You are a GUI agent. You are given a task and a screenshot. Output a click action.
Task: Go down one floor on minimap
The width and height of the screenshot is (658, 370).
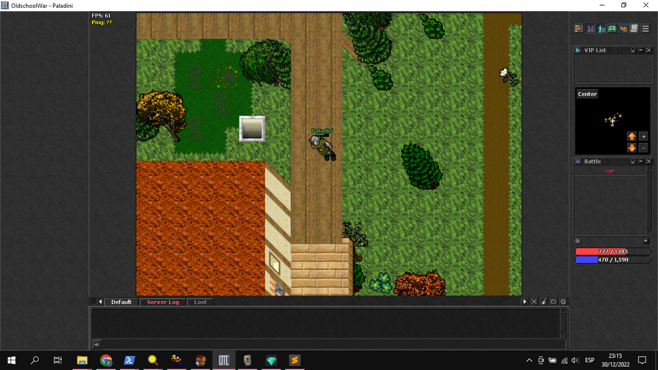(632, 148)
